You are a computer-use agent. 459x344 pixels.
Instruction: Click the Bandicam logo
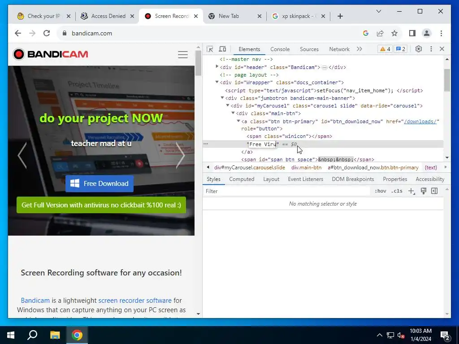click(x=50, y=54)
